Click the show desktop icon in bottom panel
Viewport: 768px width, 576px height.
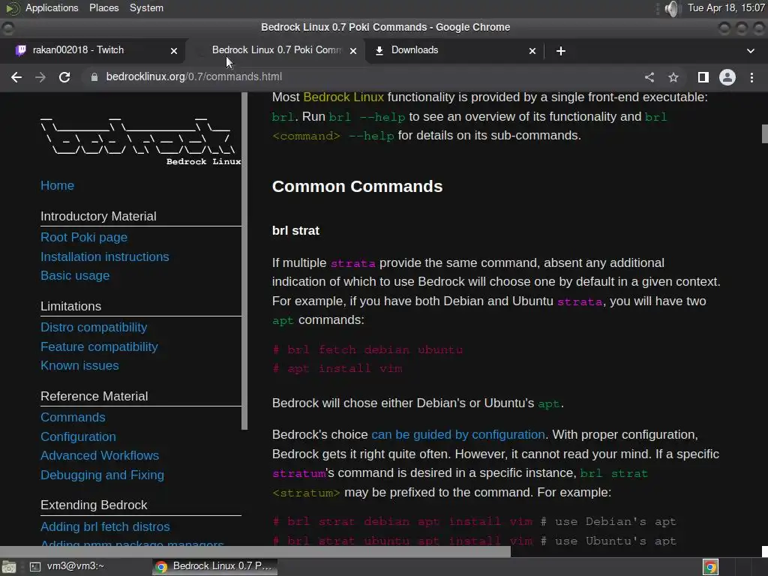click(x=9, y=567)
